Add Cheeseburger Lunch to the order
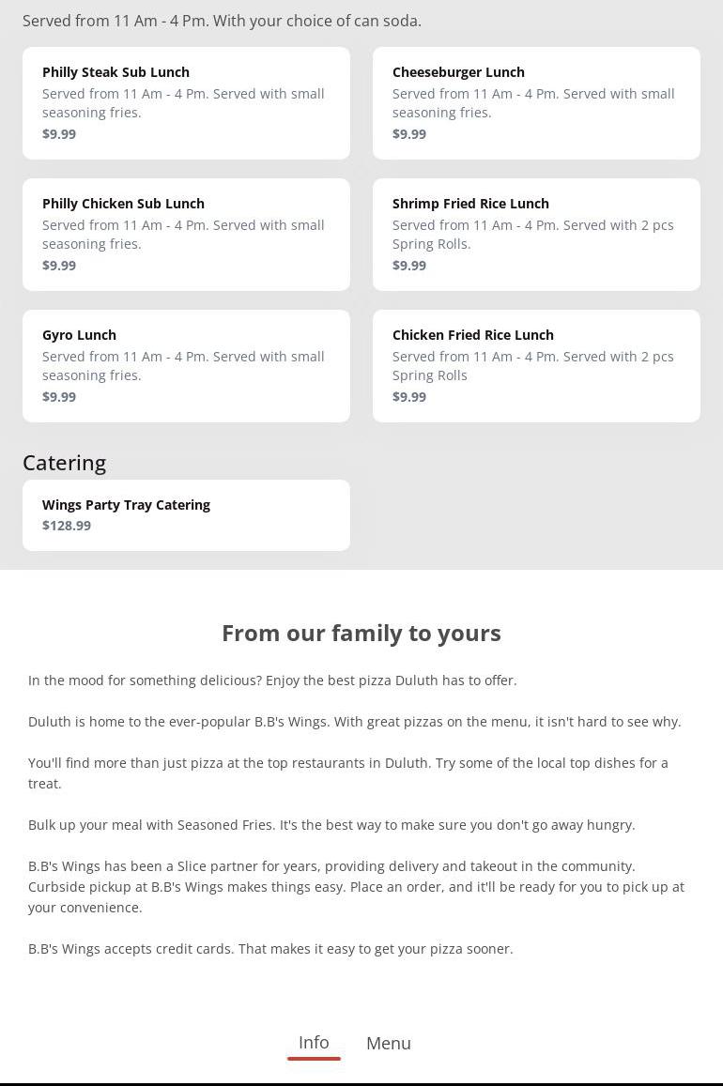This screenshot has height=1086, width=723. 536,103
